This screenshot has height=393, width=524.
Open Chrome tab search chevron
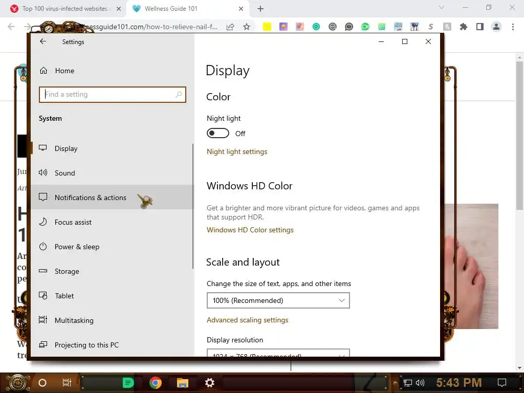(442, 7)
